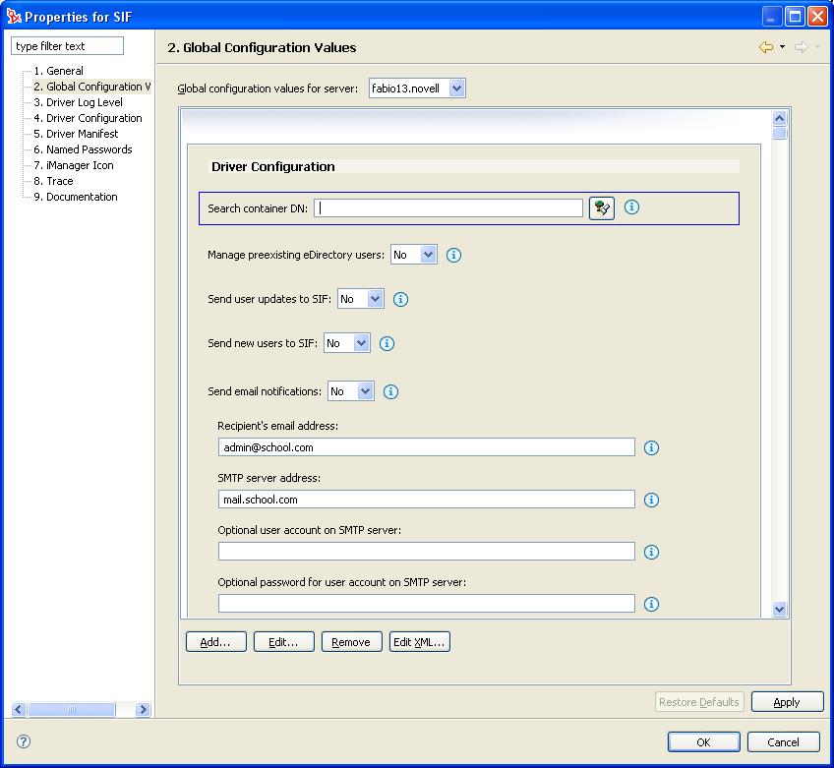Show info for SMTP server address
The height and width of the screenshot is (768, 834).
pyautogui.click(x=651, y=500)
